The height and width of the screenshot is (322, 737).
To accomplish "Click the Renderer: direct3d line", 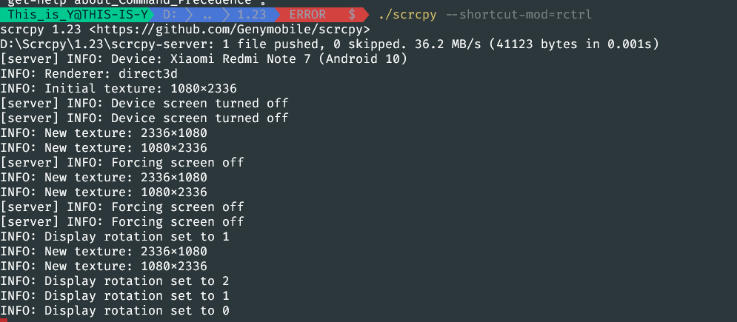I will [x=89, y=74].
